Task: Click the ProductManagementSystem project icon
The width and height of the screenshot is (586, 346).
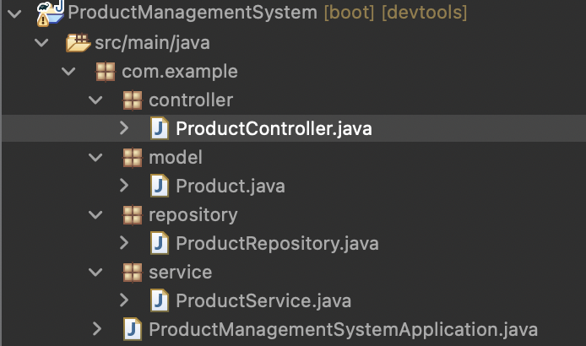Action: [x=47, y=13]
